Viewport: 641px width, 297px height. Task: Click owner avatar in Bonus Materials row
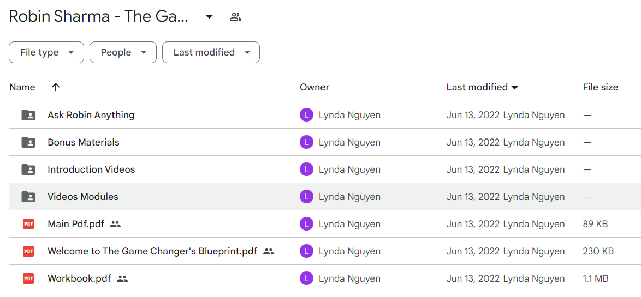pyautogui.click(x=307, y=142)
